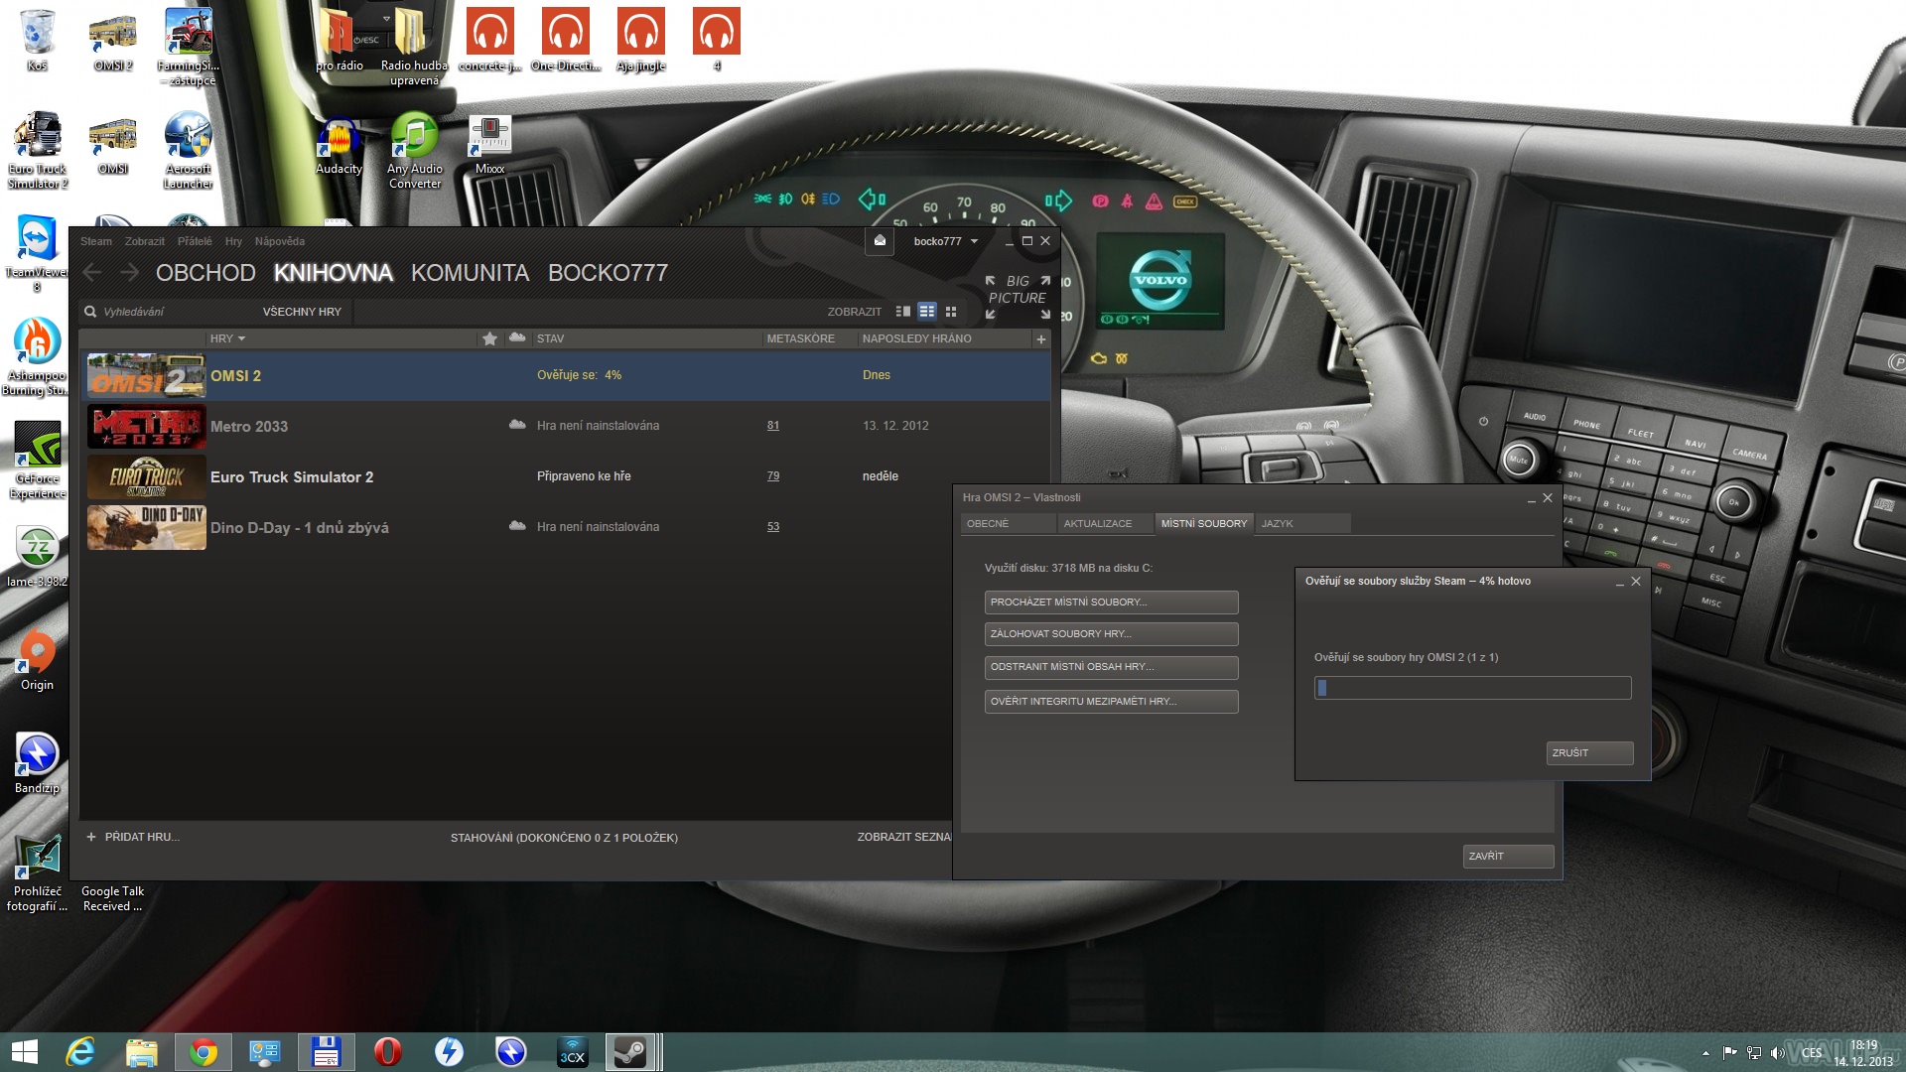Open Google Chrome from the taskbar
1906x1072 pixels.
(x=204, y=1052)
